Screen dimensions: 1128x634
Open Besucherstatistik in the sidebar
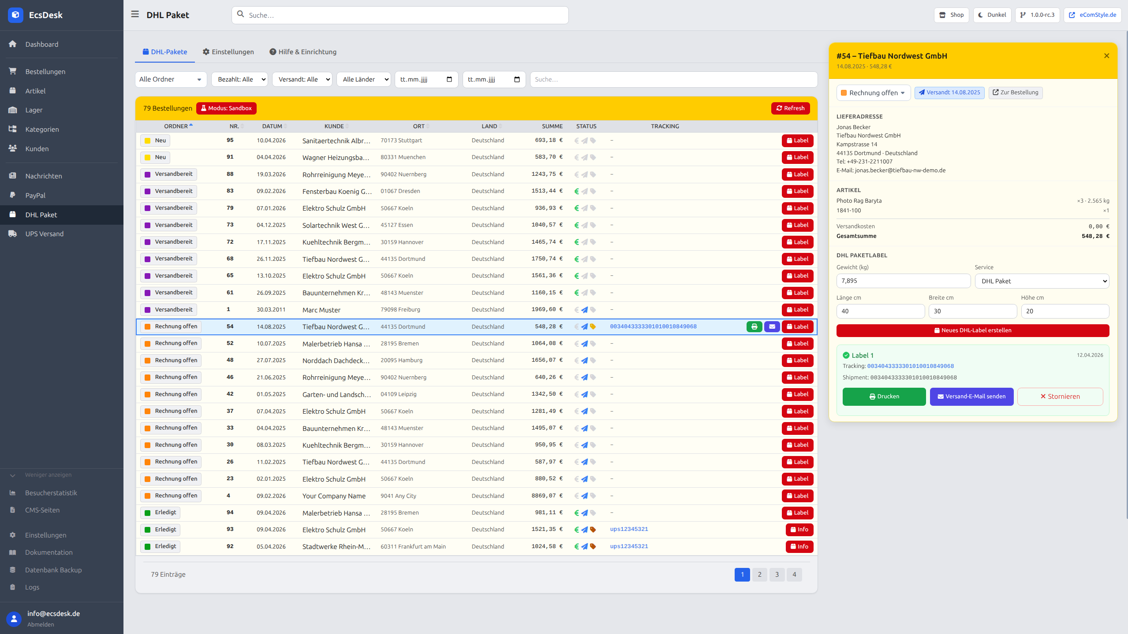point(62,493)
